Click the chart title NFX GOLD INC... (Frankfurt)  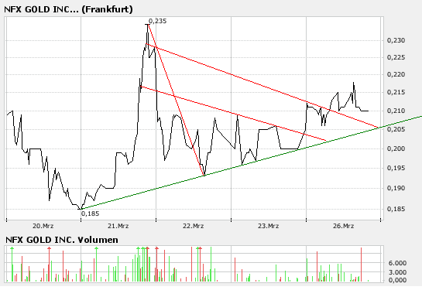[68, 9]
